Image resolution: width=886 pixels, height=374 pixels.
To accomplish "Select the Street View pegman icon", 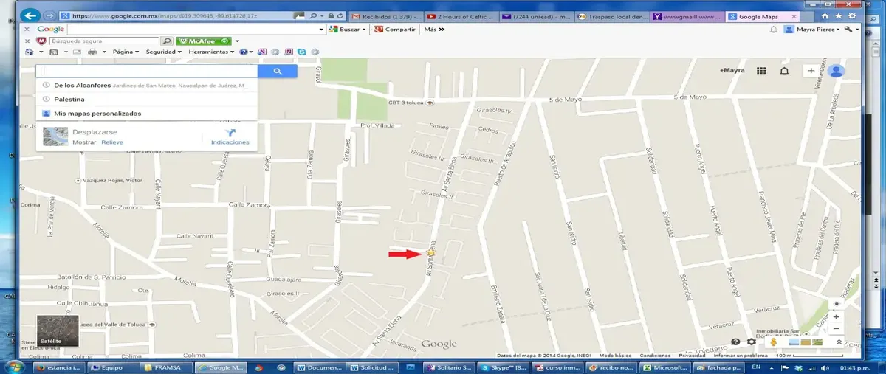I will pos(774,342).
